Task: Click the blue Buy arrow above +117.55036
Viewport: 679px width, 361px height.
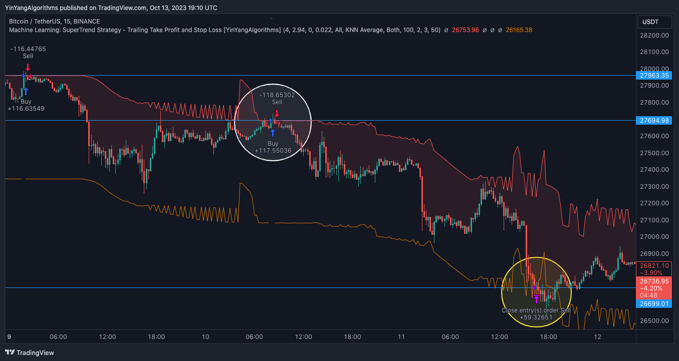Action: pyautogui.click(x=273, y=133)
